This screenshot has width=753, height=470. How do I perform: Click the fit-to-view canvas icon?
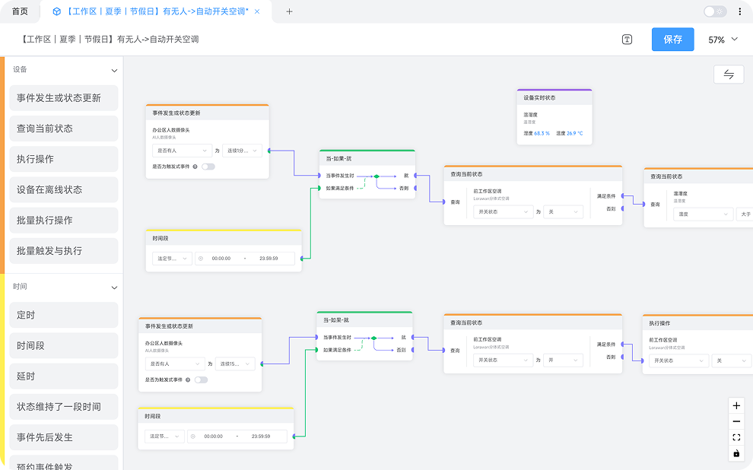coord(736,437)
